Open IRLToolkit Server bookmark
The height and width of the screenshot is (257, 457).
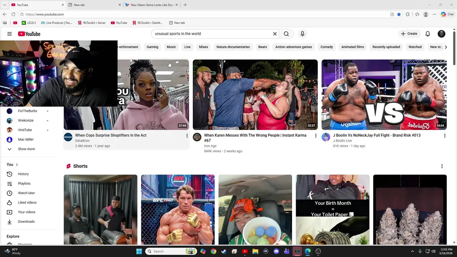click(91, 23)
